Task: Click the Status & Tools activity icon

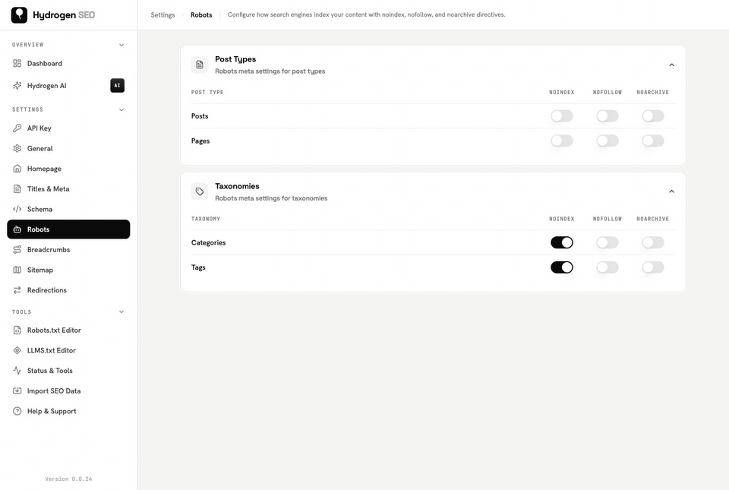Action: pyautogui.click(x=17, y=371)
